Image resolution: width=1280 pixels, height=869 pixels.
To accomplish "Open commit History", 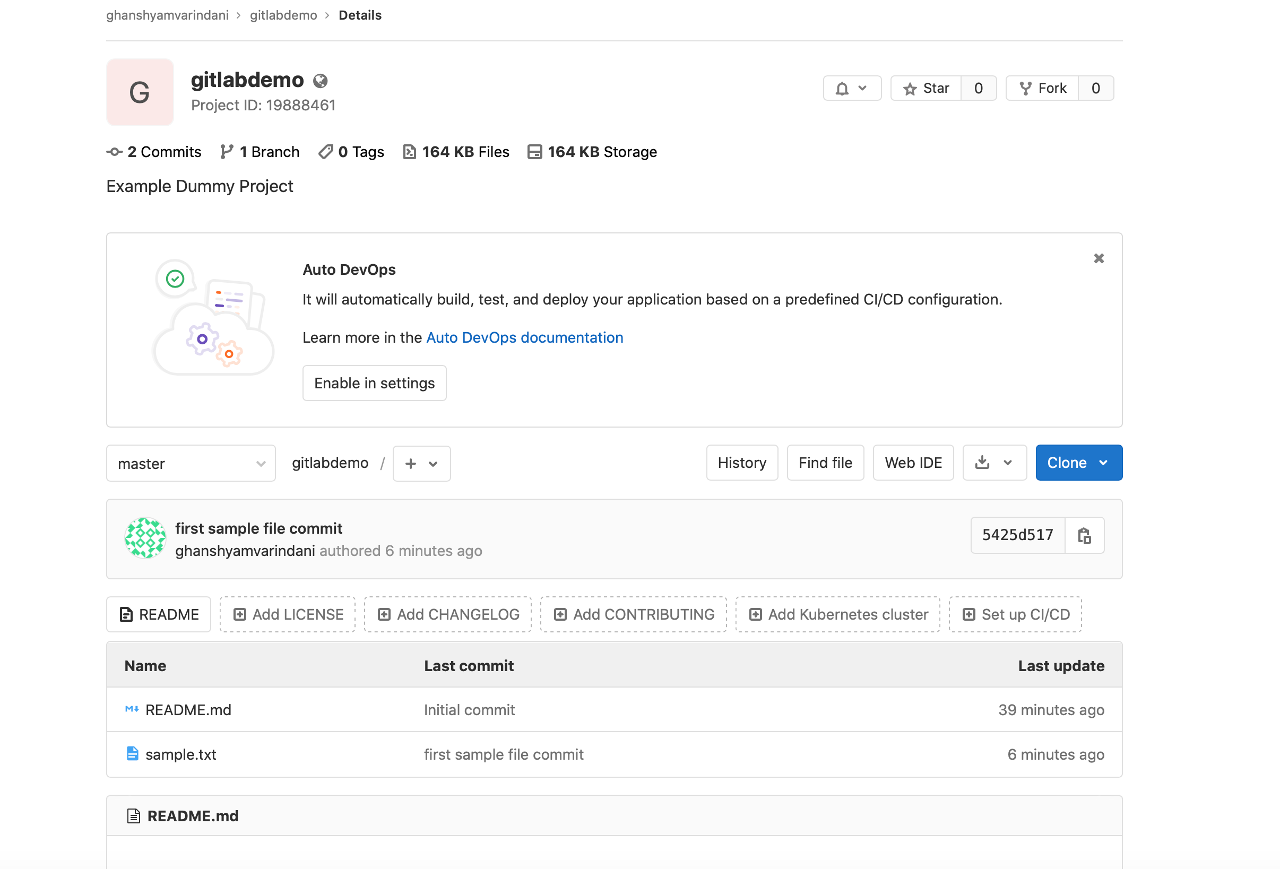I will click(742, 463).
